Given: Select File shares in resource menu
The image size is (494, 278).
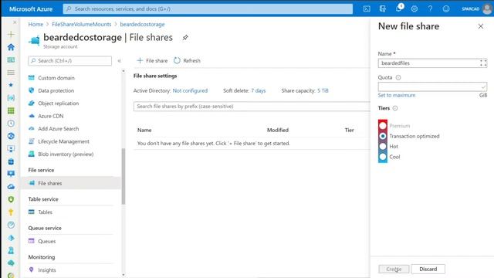Looking at the screenshot, I should 71,183.
